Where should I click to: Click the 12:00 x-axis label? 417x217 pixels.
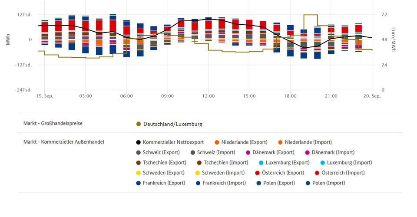click(208, 96)
